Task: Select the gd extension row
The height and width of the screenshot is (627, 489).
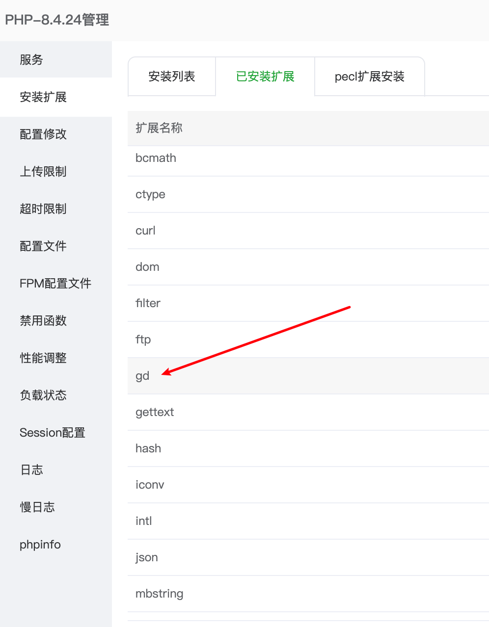Action: pos(308,376)
